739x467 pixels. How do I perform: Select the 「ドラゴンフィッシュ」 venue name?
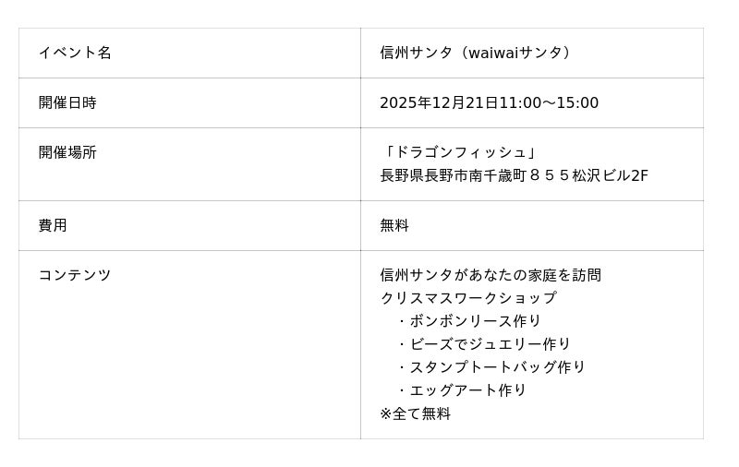coord(458,152)
